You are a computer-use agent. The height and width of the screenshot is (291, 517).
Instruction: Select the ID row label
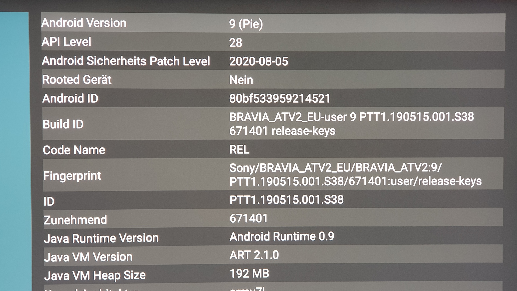click(x=49, y=202)
